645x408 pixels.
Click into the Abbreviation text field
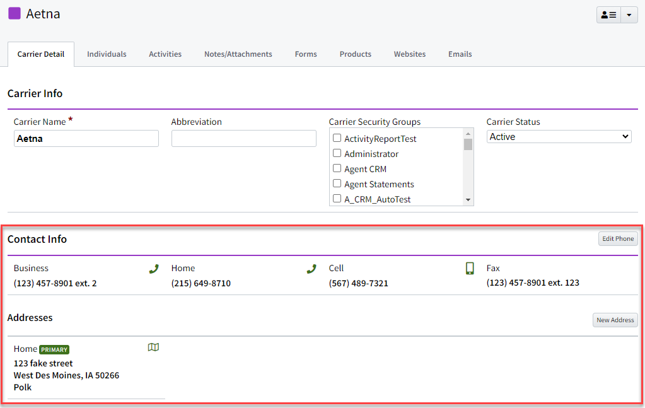(243, 139)
